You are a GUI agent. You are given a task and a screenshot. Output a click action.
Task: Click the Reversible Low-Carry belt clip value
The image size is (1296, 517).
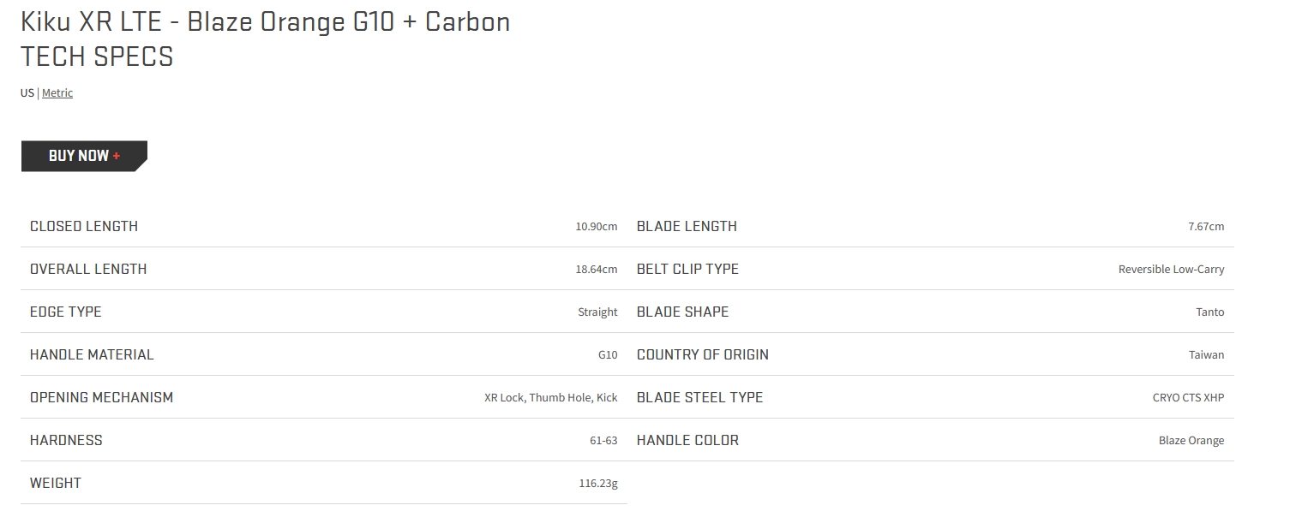pos(1172,270)
